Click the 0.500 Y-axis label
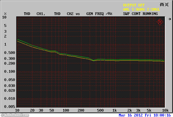Image resolution: width=173 pixels, height=117 pixels. (x=9, y=53)
